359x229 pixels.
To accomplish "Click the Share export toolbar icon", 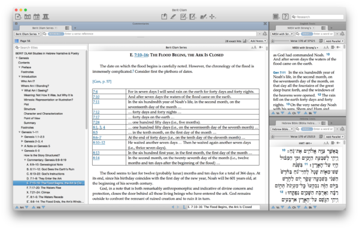I will click(x=164, y=17).
